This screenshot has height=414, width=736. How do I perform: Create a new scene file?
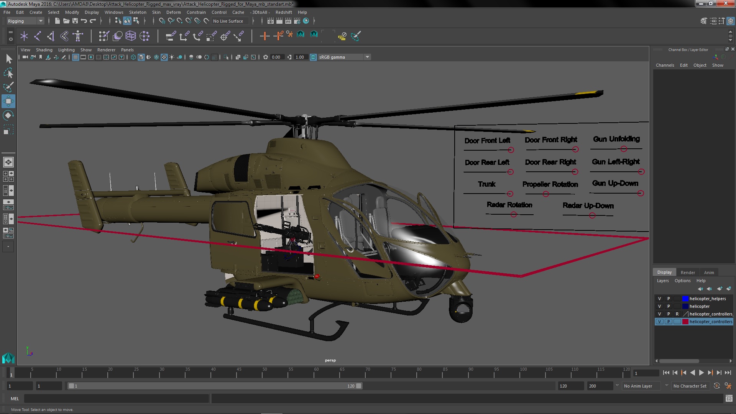point(57,21)
